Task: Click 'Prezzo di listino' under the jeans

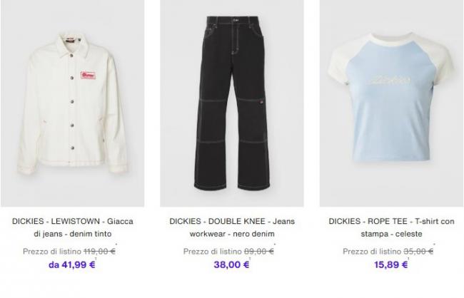Action: pos(213,251)
